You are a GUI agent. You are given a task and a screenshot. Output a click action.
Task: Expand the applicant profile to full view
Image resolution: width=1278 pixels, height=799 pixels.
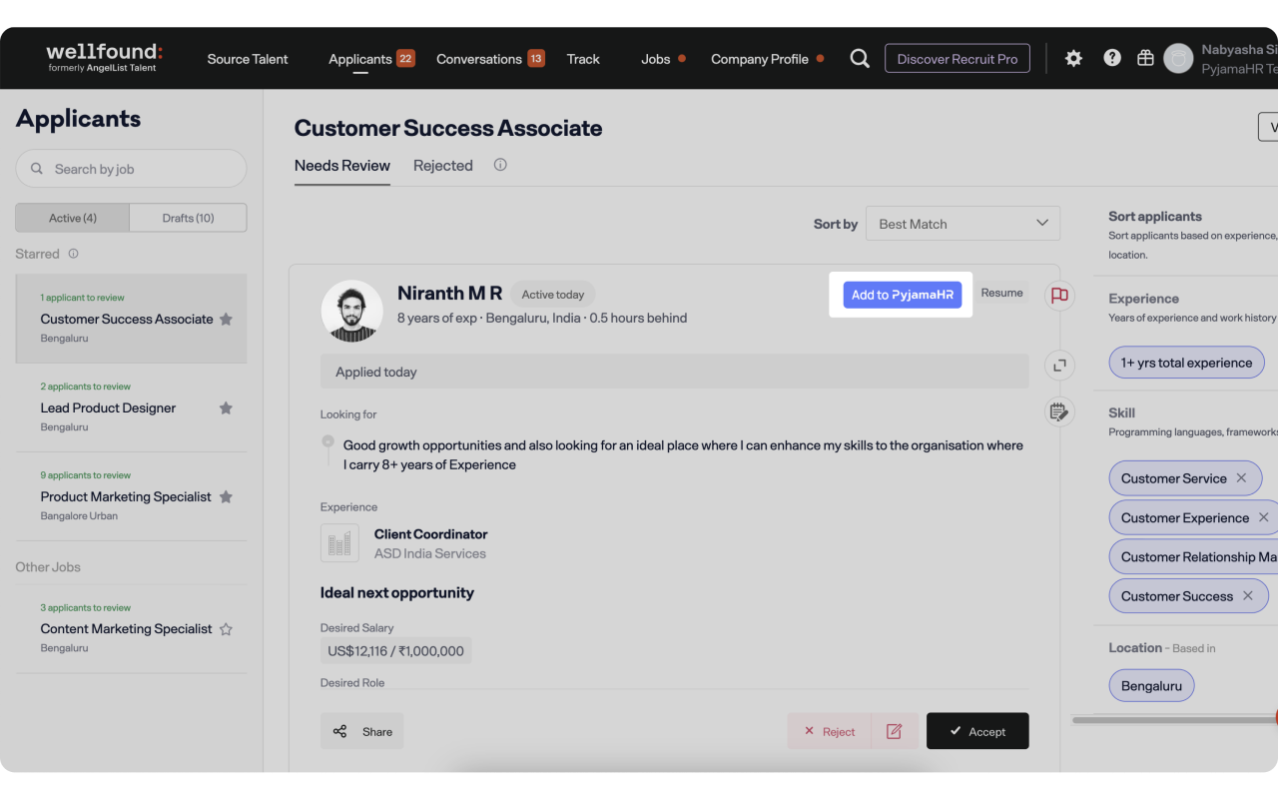[x=1058, y=365]
